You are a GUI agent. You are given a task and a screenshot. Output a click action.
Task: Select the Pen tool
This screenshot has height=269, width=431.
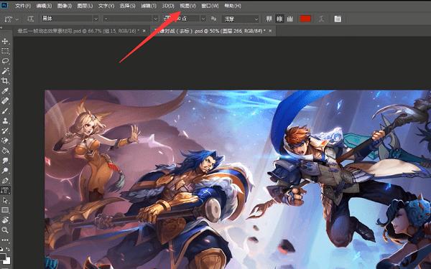pyautogui.click(x=5, y=180)
